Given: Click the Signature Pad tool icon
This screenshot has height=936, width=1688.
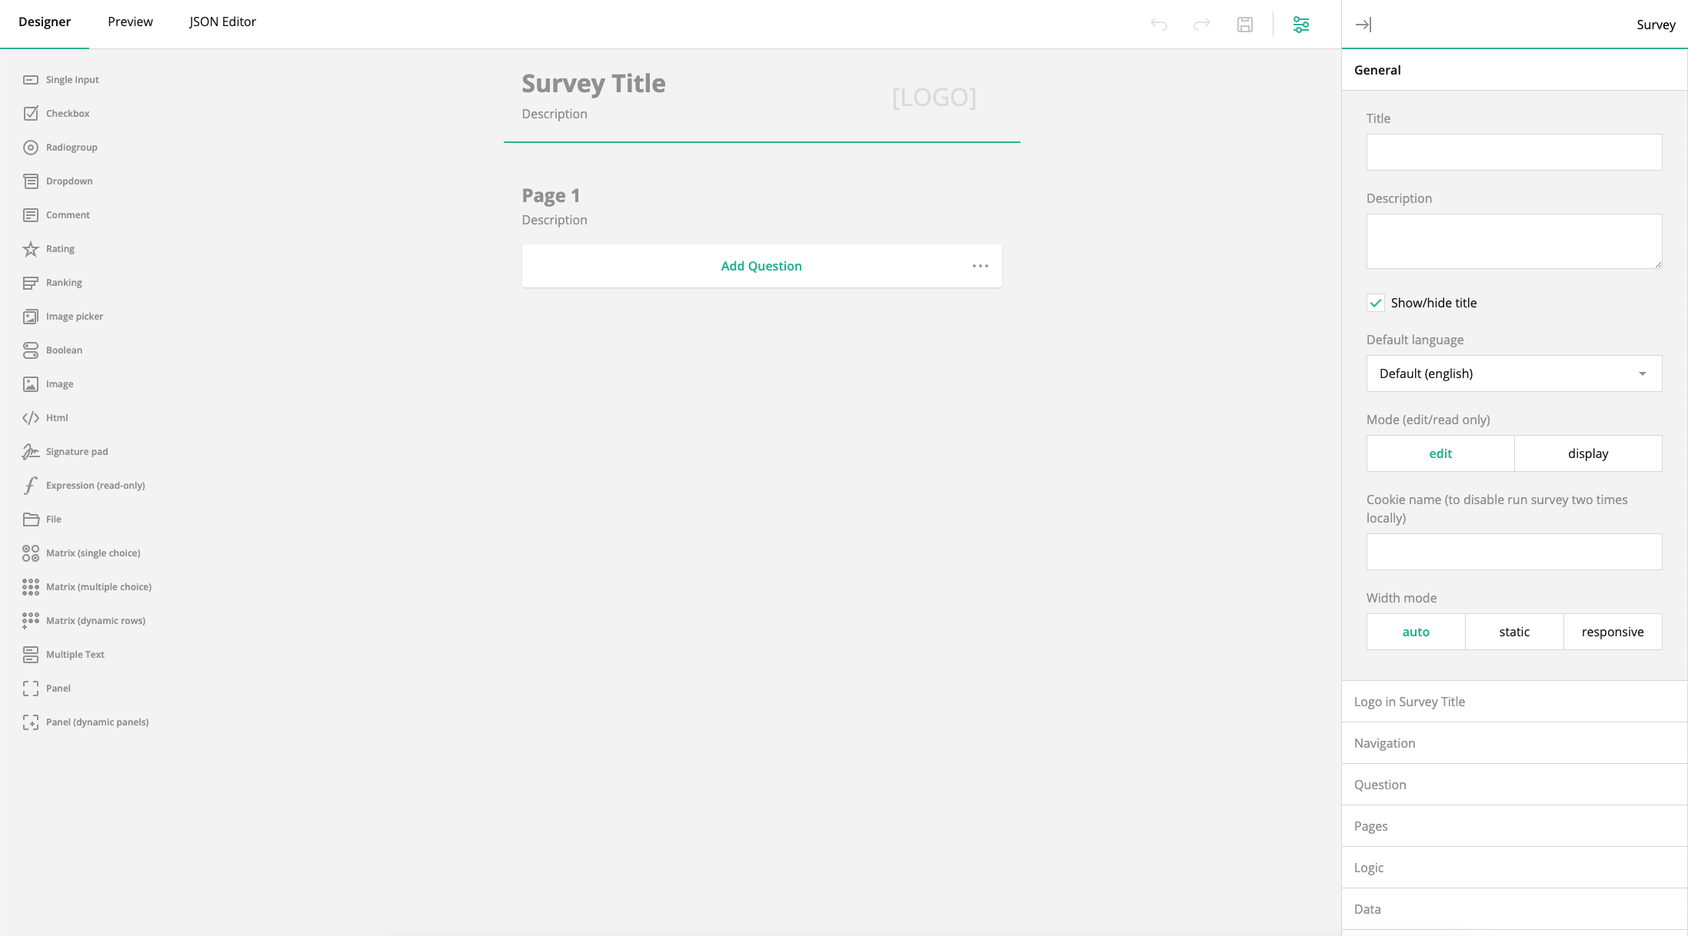Looking at the screenshot, I should point(31,450).
